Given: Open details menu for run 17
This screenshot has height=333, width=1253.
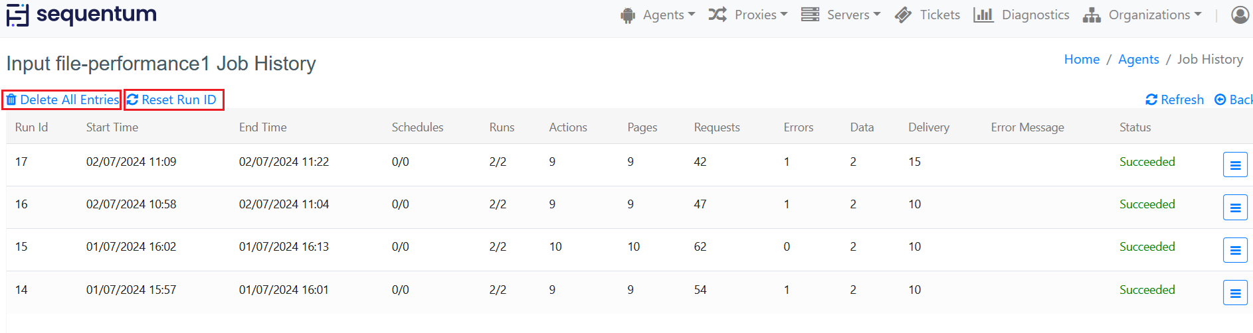Looking at the screenshot, I should pos(1235,165).
